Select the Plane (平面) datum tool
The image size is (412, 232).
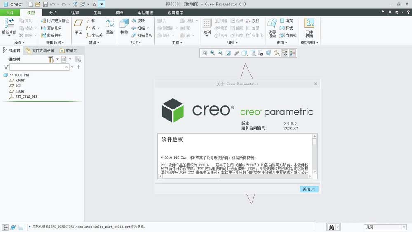(78, 26)
